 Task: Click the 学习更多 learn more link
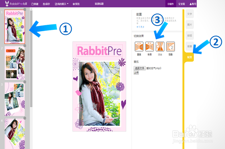coord(140,27)
